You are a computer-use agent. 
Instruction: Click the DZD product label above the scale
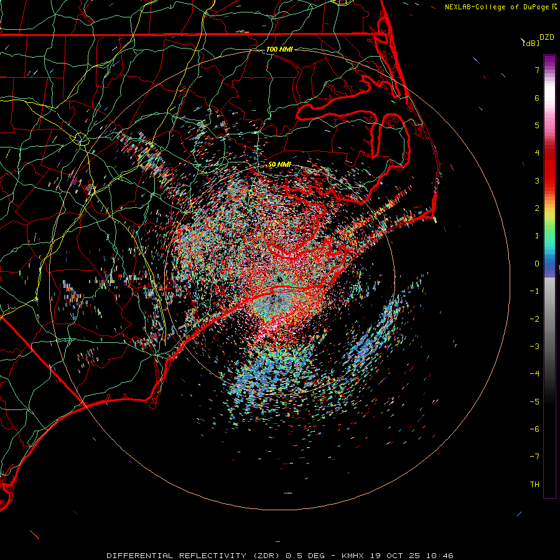(547, 37)
